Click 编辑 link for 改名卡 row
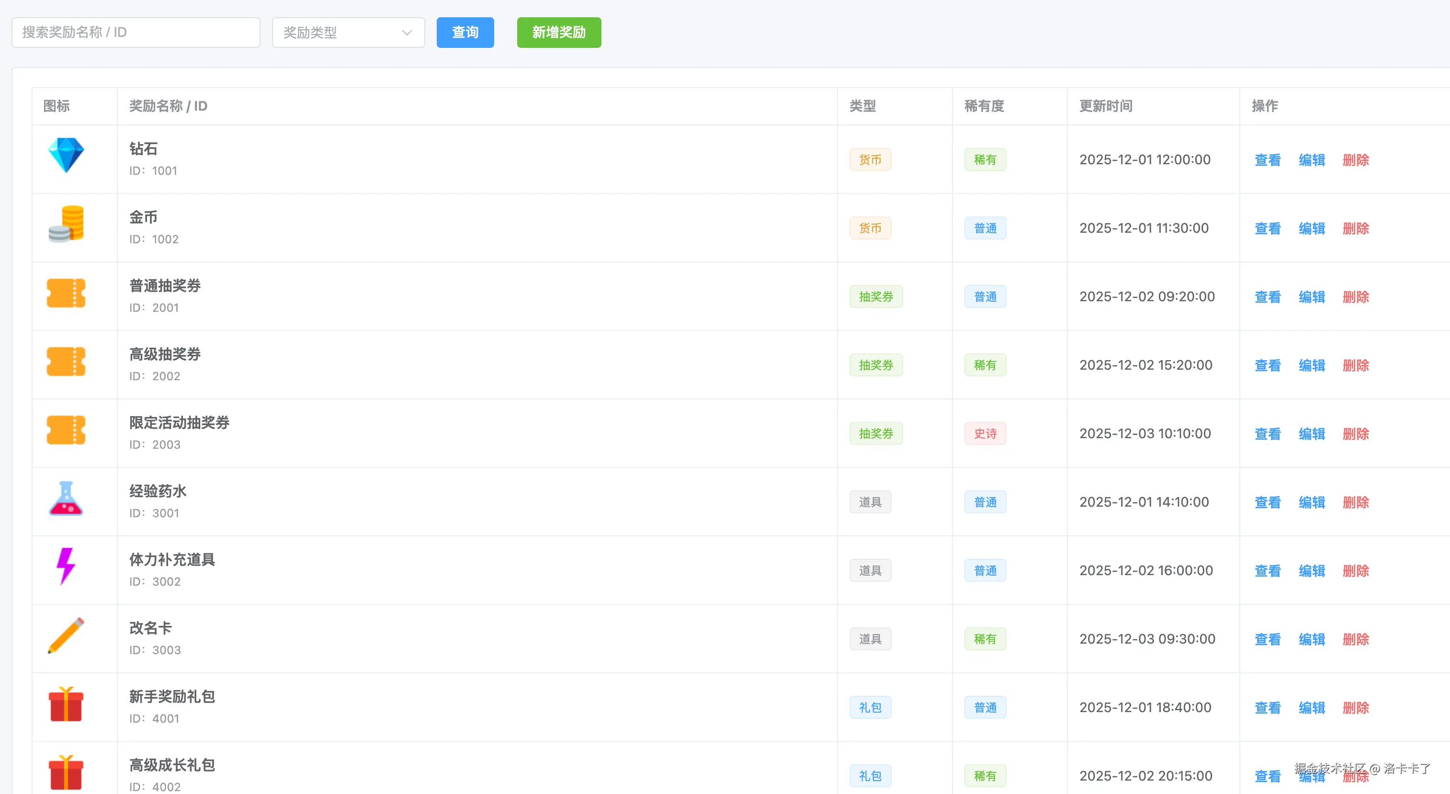Image resolution: width=1450 pixels, height=794 pixels. pos(1312,639)
